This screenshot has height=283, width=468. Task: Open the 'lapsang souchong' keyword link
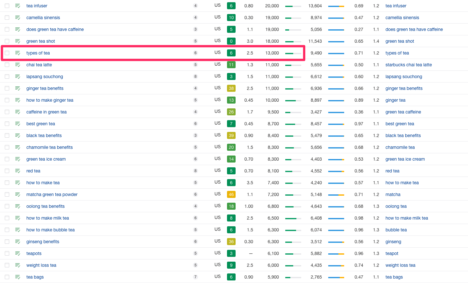click(x=45, y=76)
